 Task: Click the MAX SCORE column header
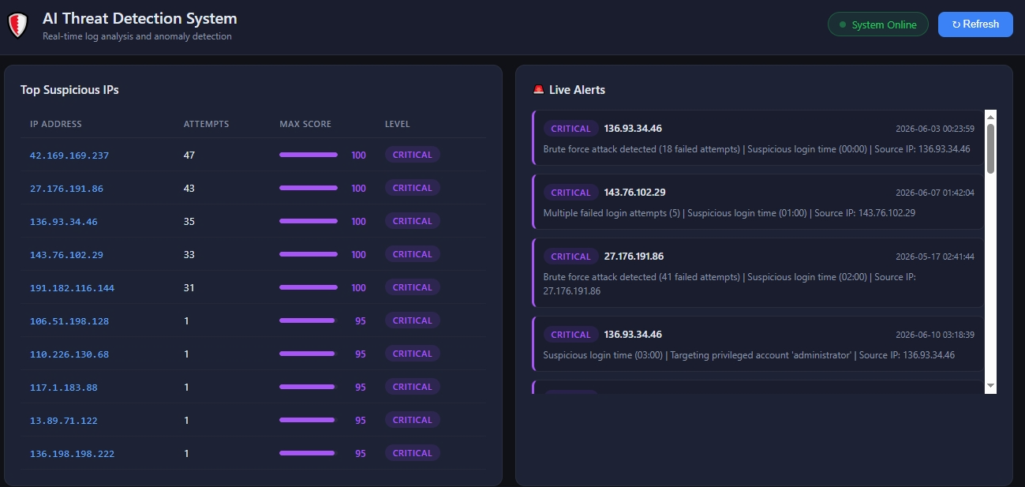click(x=305, y=124)
